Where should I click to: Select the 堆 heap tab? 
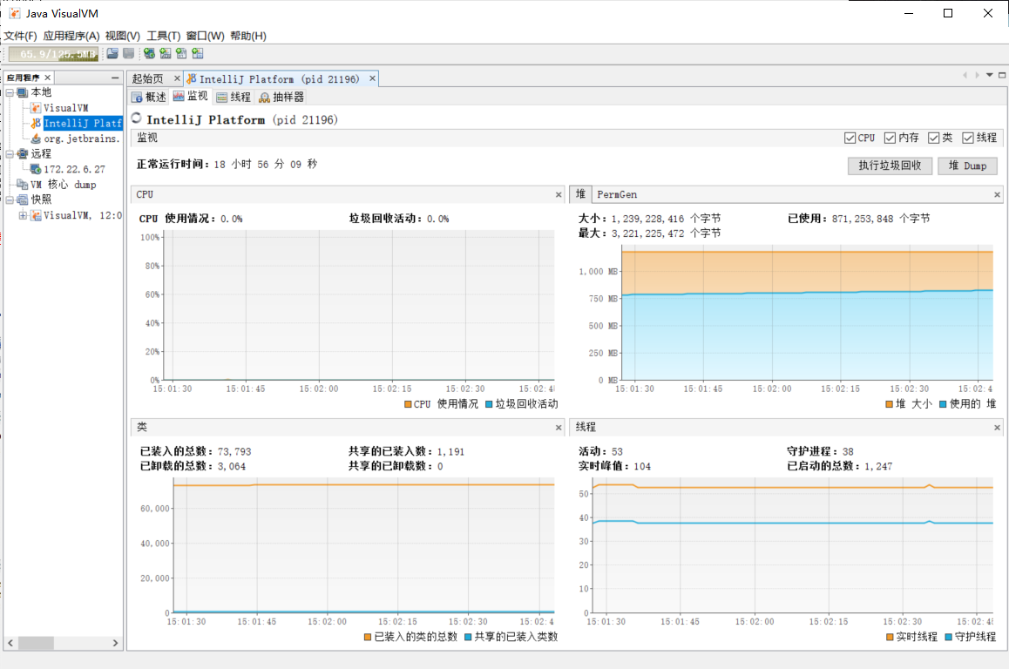tap(580, 193)
